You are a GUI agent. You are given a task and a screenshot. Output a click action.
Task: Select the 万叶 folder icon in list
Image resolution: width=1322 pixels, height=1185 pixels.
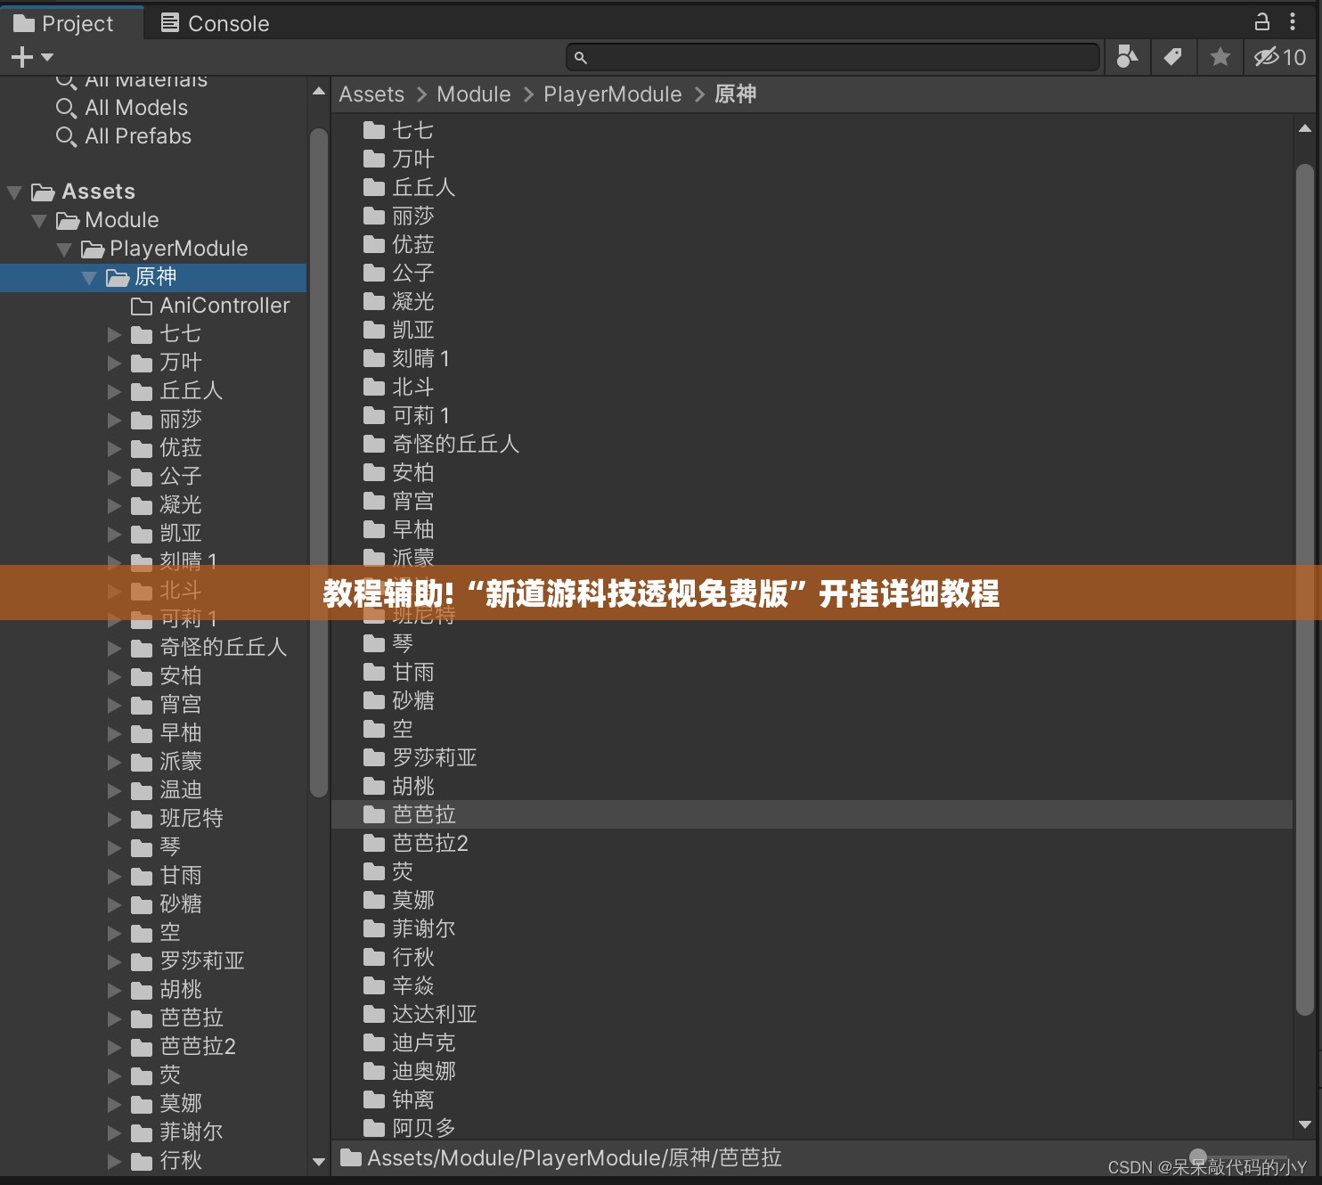(x=374, y=159)
